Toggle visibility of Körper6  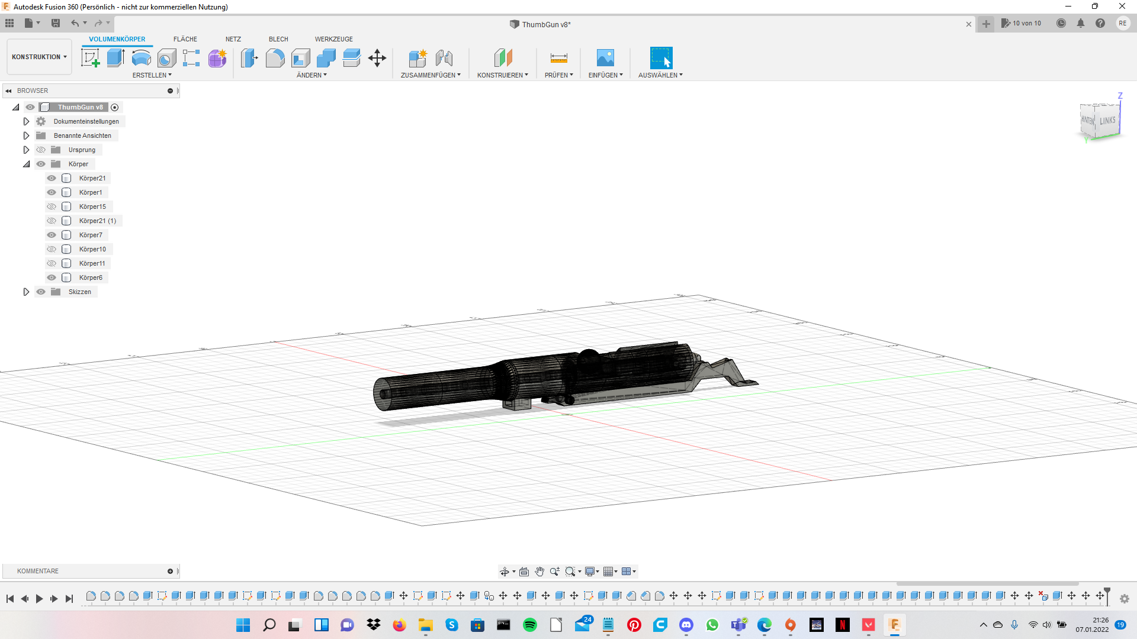tap(52, 277)
